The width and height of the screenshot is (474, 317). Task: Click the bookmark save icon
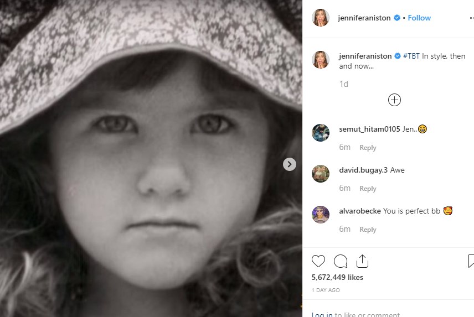click(471, 261)
